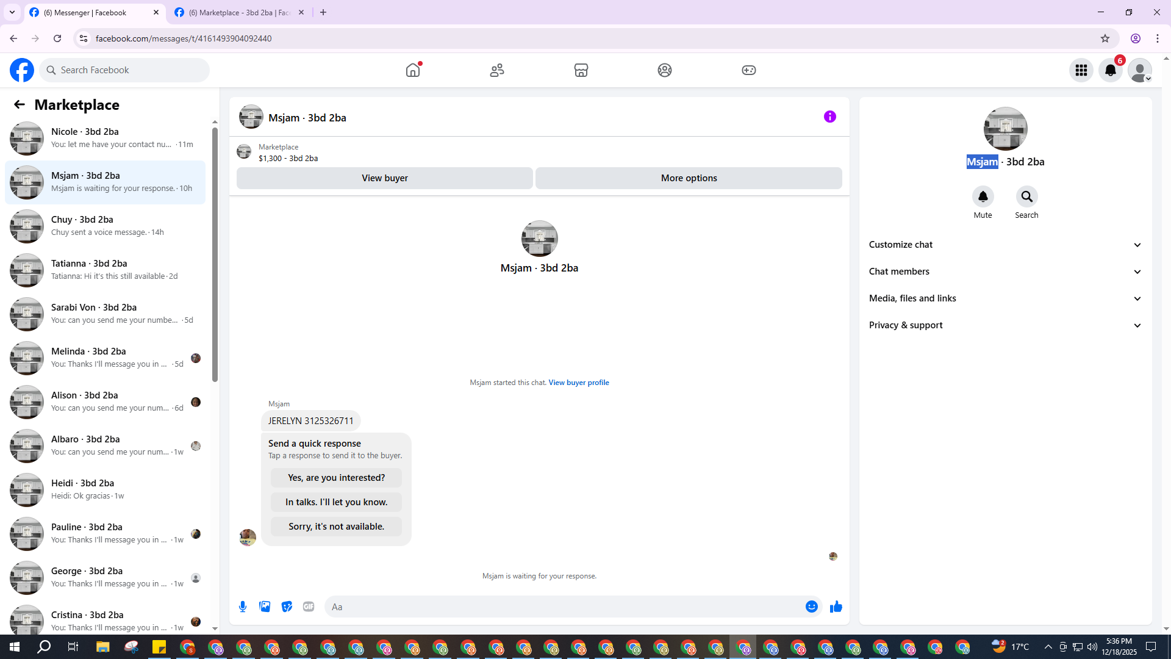Open Gaming icon in top navigation

749,70
